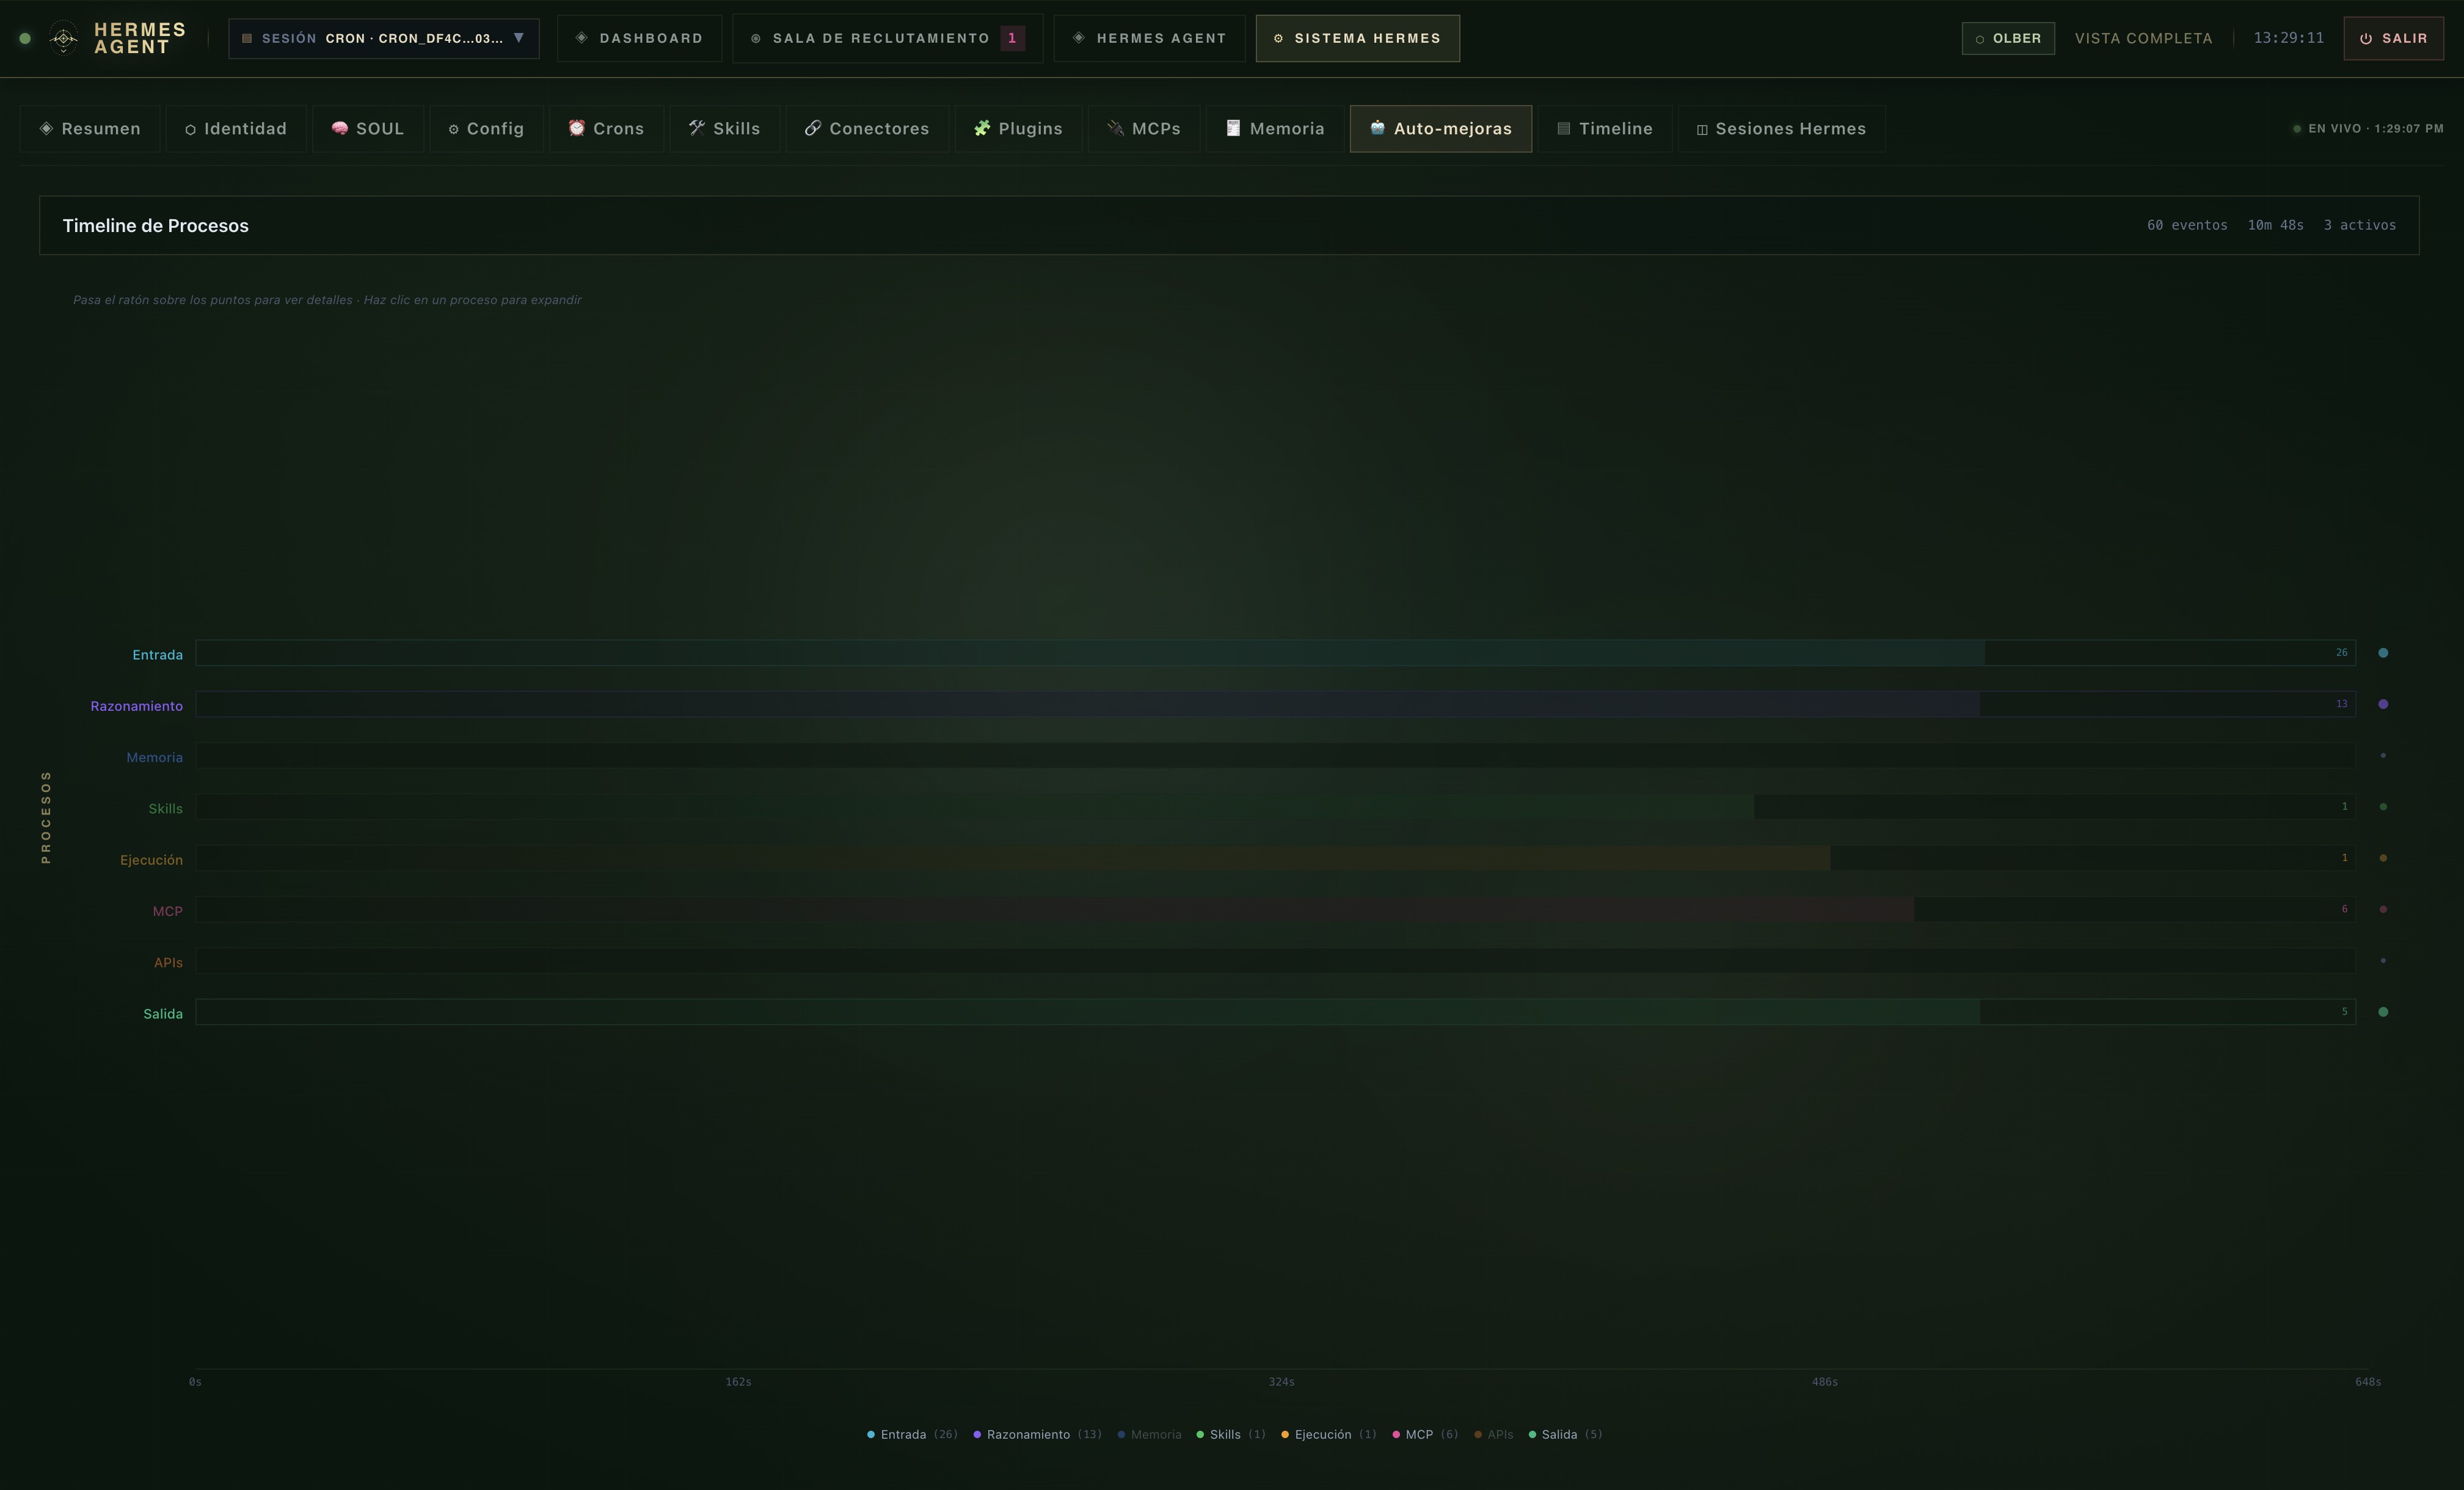Click the Razonamiento purple status dot
Viewport: 2464px width, 1490px height.
click(x=2383, y=704)
